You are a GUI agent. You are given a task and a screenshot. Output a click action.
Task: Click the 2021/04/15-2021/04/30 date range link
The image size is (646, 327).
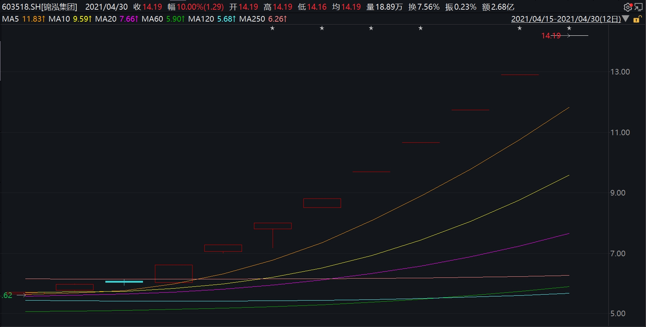[x=566, y=19]
